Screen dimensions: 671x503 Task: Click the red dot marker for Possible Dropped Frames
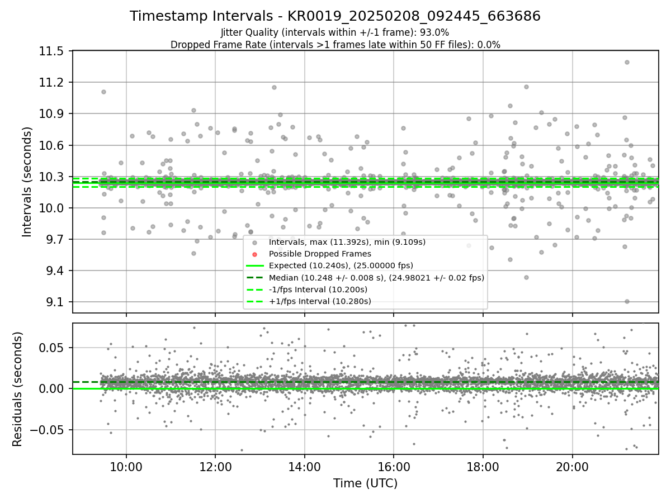(x=255, y=254)
